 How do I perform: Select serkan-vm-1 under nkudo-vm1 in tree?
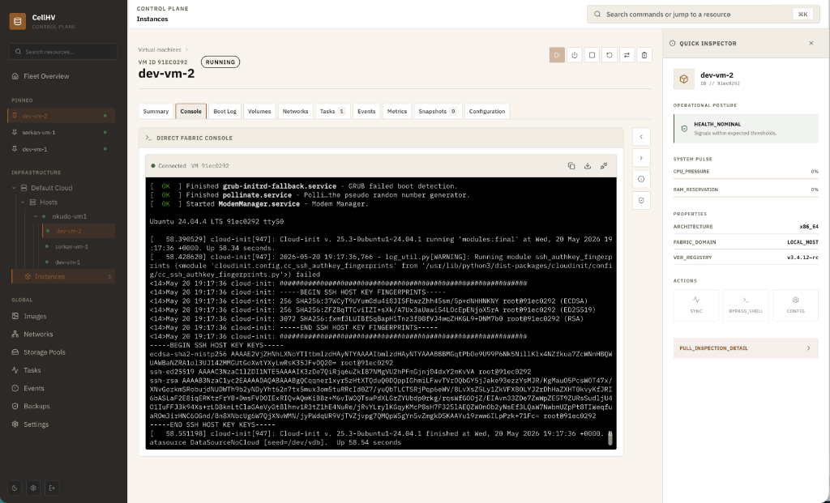79,246
